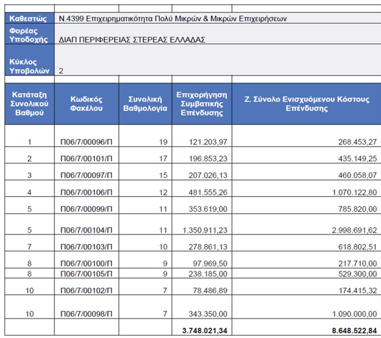The image size is (381, 338).
Task: Select the cost value 1.070.122,80
Action: pos(354,192)
